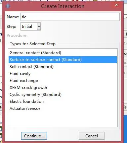Close the Create Interaction dialog
Image resolution: width=127 pixels, height=143 pixels.
(116, 5)
